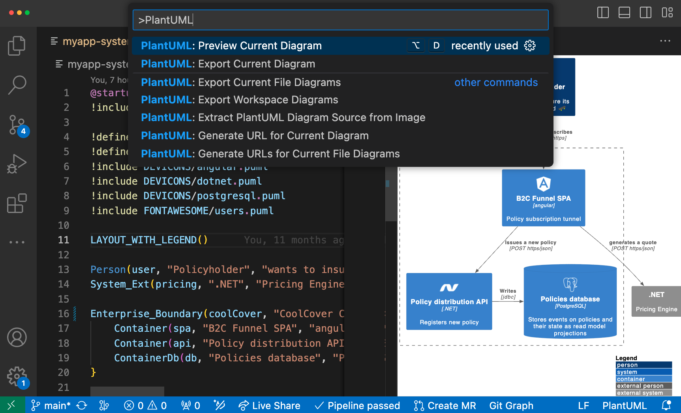Start Live Share from status bar
The width and height of the screenshot is (681, 413).
coord(270,406)
